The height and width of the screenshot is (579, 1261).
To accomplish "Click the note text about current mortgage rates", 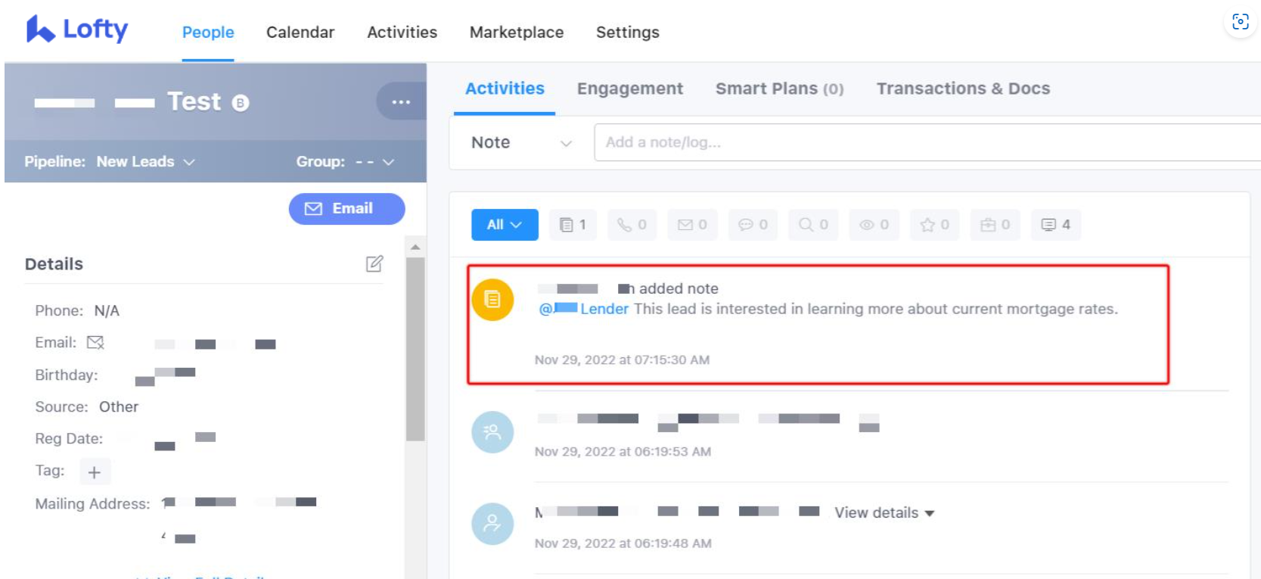I will (875, 309).
